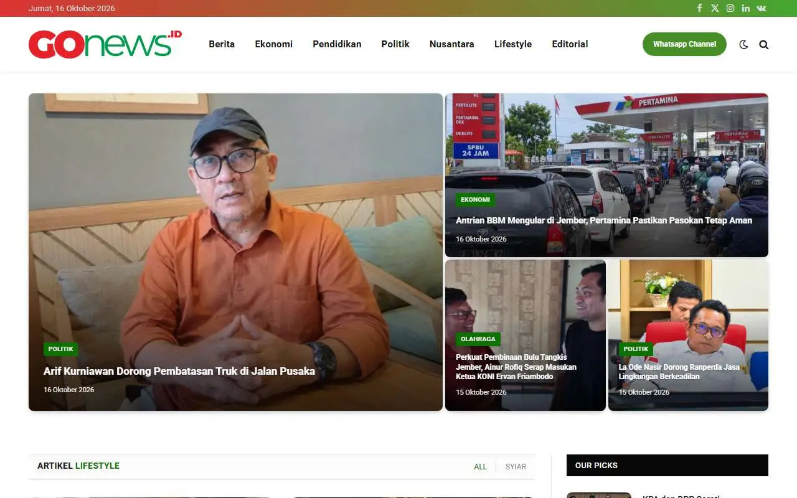Open the Instagram social icon

point(730,8)
